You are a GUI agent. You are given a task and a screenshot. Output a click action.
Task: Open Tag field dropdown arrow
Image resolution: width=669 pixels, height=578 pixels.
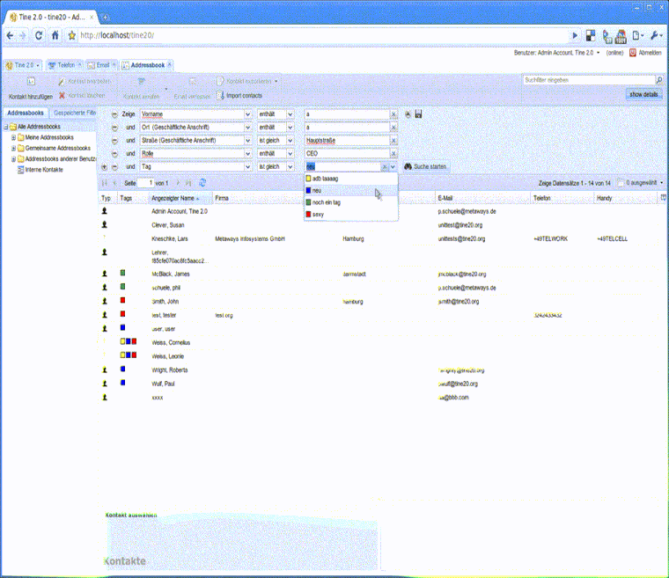click(248, 167)
